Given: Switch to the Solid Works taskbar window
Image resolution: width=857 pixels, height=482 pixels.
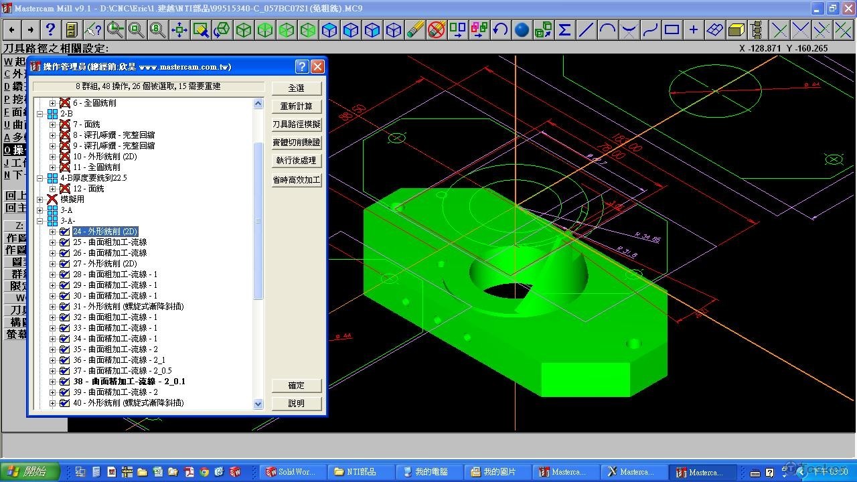Looking at the screenshot, I should [x=290, y=472].
